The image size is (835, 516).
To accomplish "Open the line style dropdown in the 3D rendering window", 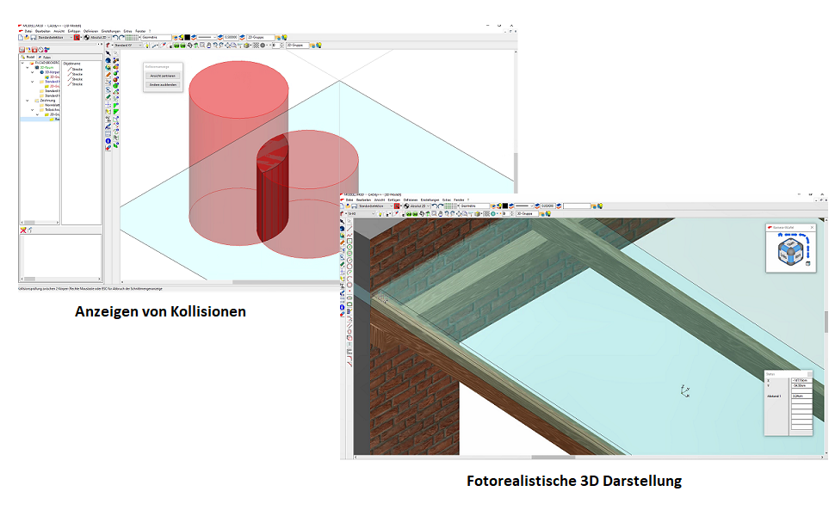I will pyautogui.click(x=524, y=206).
